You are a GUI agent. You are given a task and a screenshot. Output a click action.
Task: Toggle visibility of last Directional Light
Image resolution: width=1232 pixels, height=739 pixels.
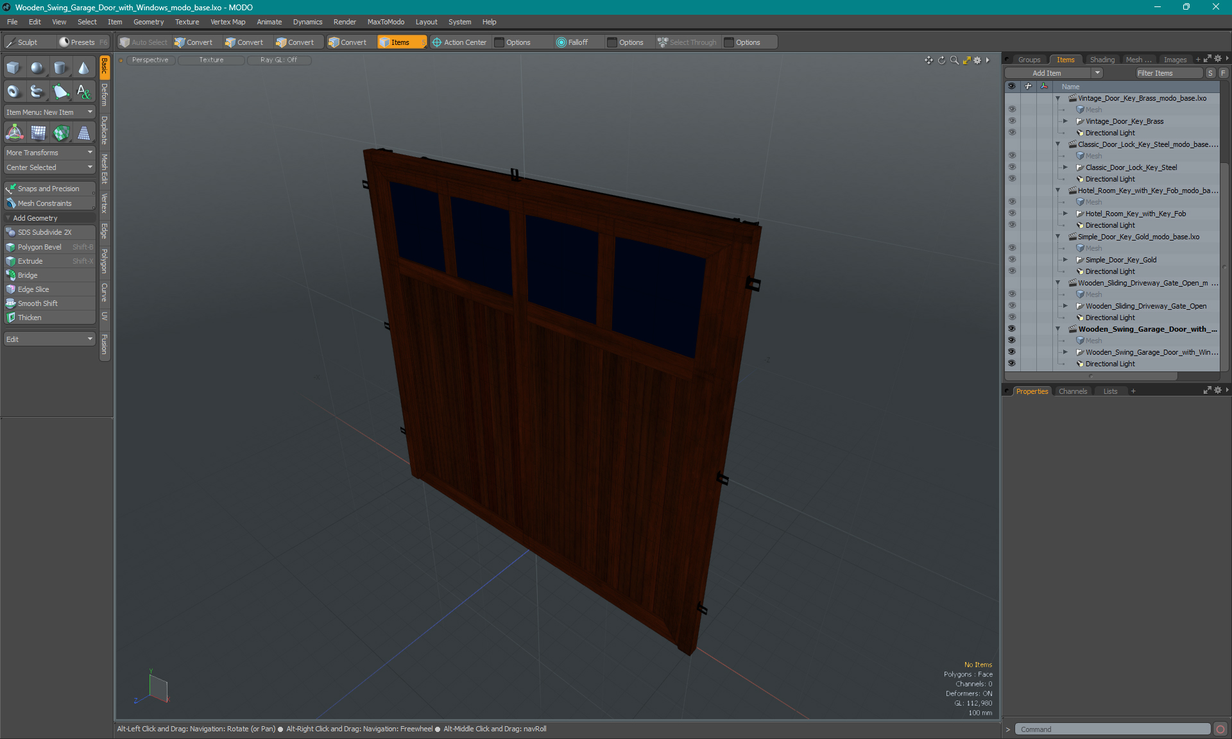point(1012,364)
